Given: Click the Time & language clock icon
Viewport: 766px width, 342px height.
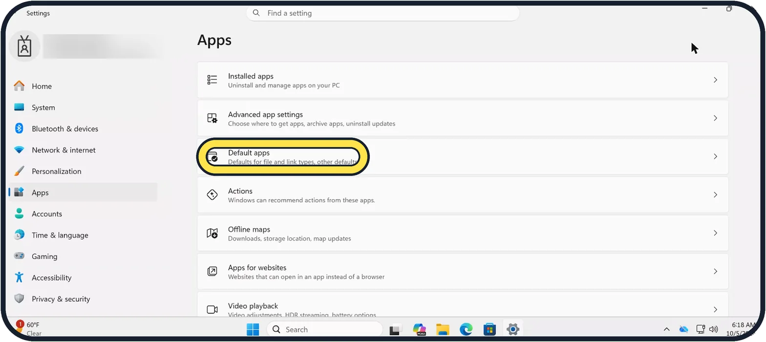Looking at the screenshot, I should coord(19,235).
